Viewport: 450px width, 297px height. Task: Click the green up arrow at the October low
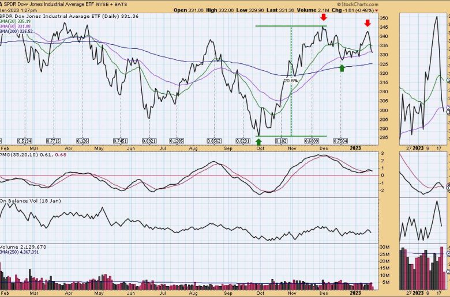258,142
